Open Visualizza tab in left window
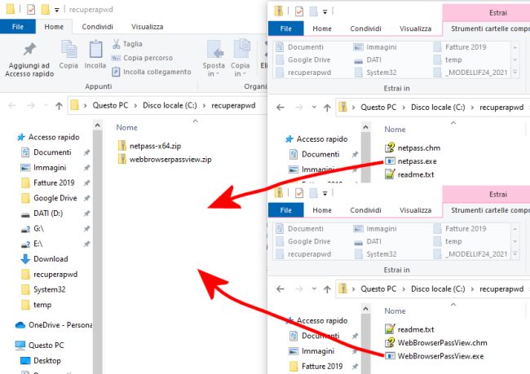The image size is (530, 374). tap(147, 27)
